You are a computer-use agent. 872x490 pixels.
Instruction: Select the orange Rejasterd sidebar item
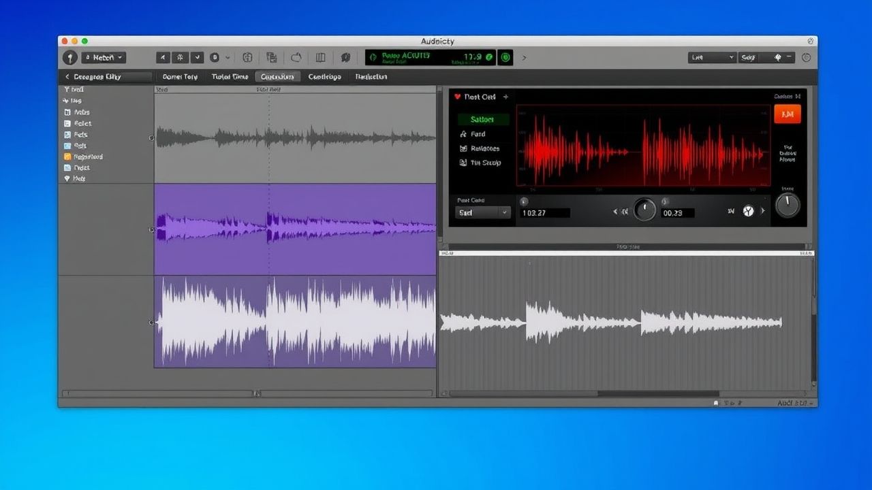coord(83,157)
